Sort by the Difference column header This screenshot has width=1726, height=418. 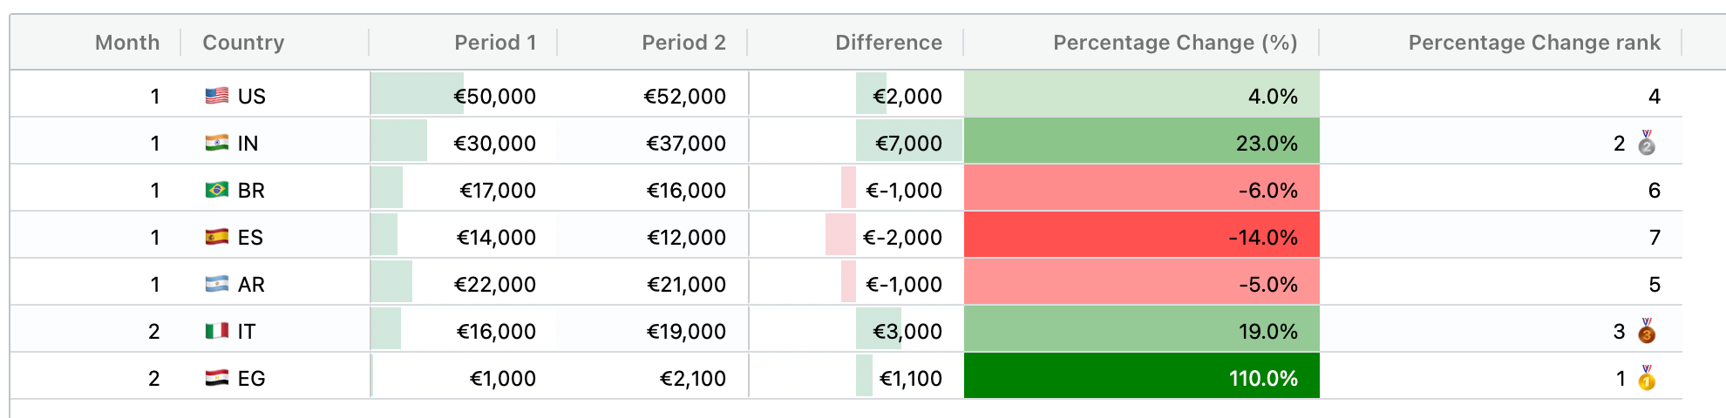pyautogui.click(x=887, y=43)
